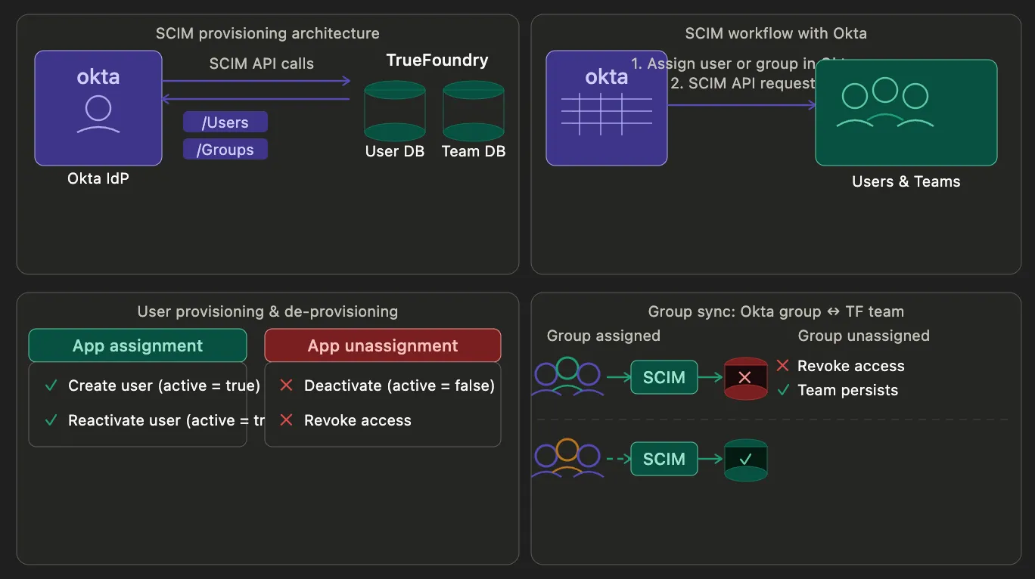Click the red database icon with X
The height and width of the screenshot is (579, 1035).
(x=746, y=378)
